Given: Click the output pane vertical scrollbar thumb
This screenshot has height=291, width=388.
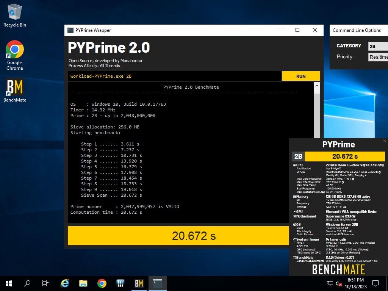Looking at the screenshot, I should [x=317, y=116].
